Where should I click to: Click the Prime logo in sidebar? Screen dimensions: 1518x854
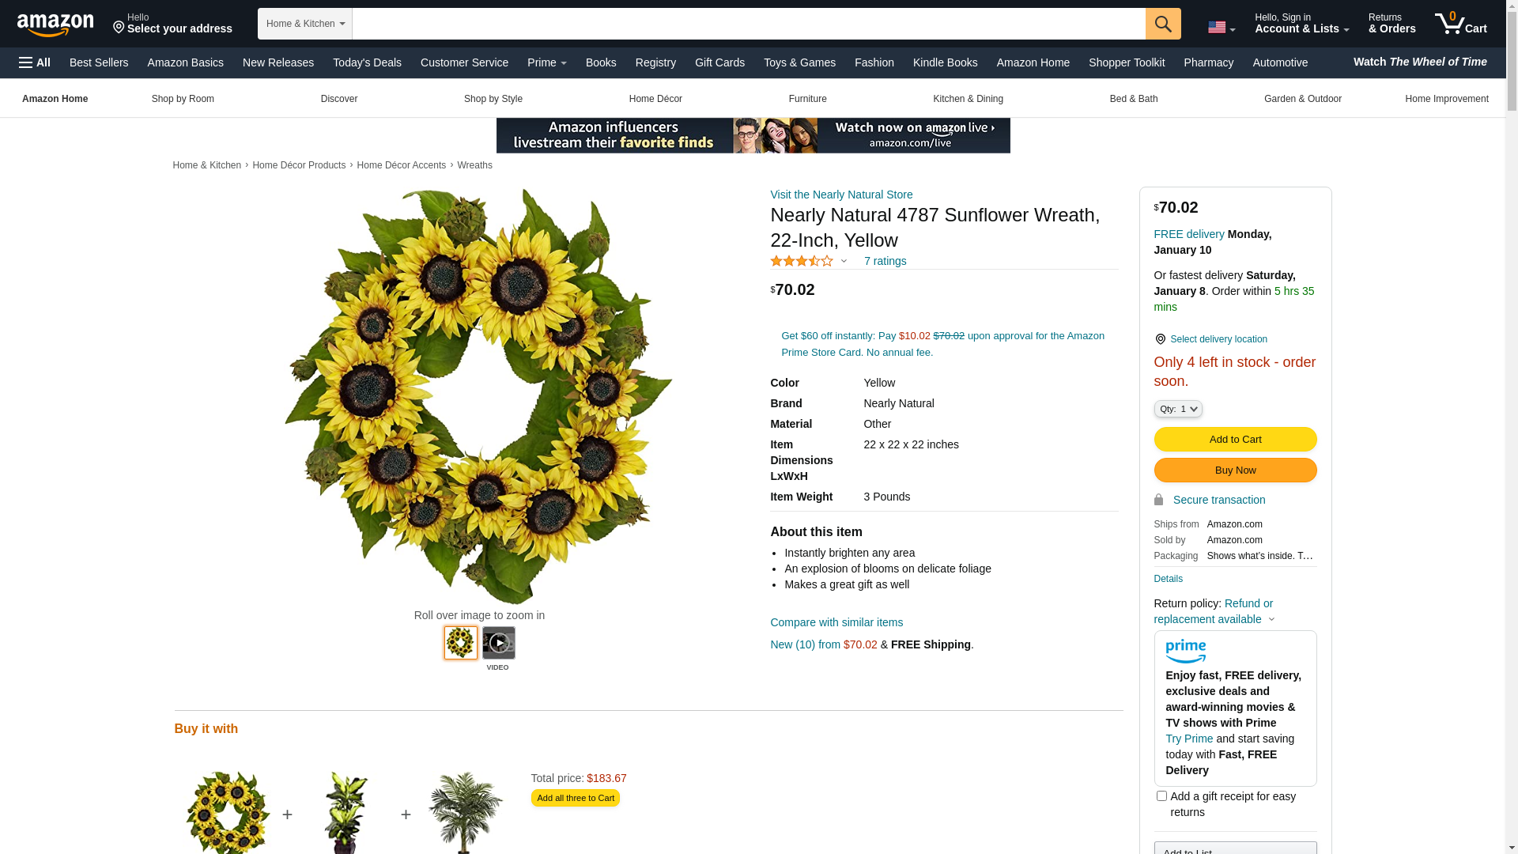[1185, 652]
